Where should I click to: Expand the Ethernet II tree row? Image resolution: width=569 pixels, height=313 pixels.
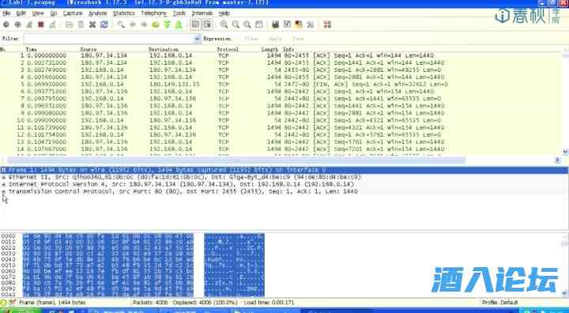[3, 177]
